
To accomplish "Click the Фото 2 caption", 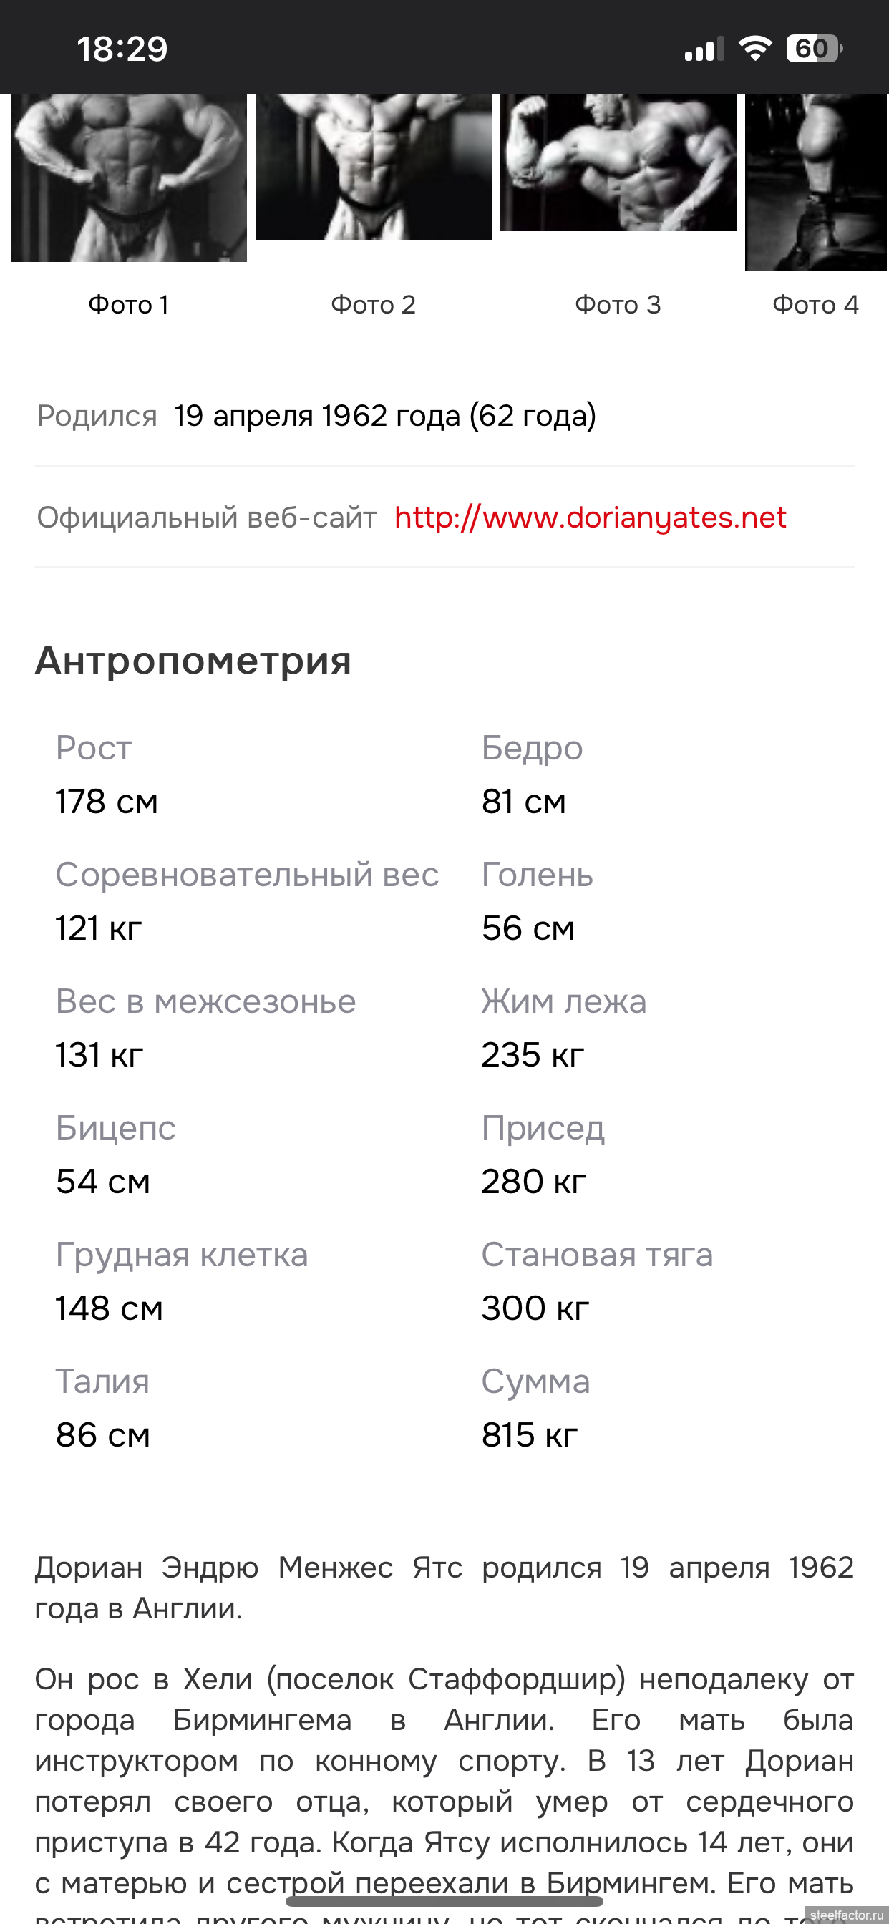I will click(x=373, y=305).
